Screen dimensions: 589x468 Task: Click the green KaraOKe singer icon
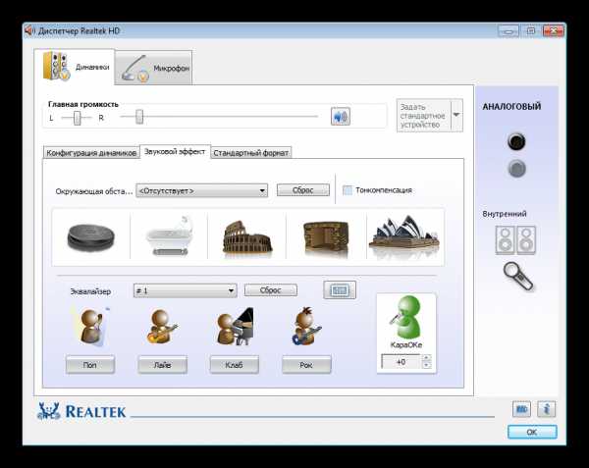[404, 318]
